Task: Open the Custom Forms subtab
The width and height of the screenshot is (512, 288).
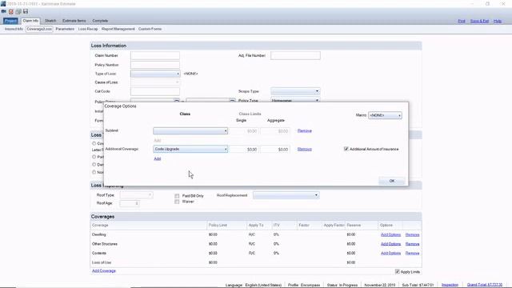Action: 150,29
